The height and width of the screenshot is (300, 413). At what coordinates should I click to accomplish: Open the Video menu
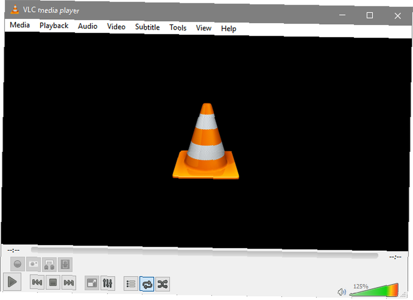tap(116, 26)
